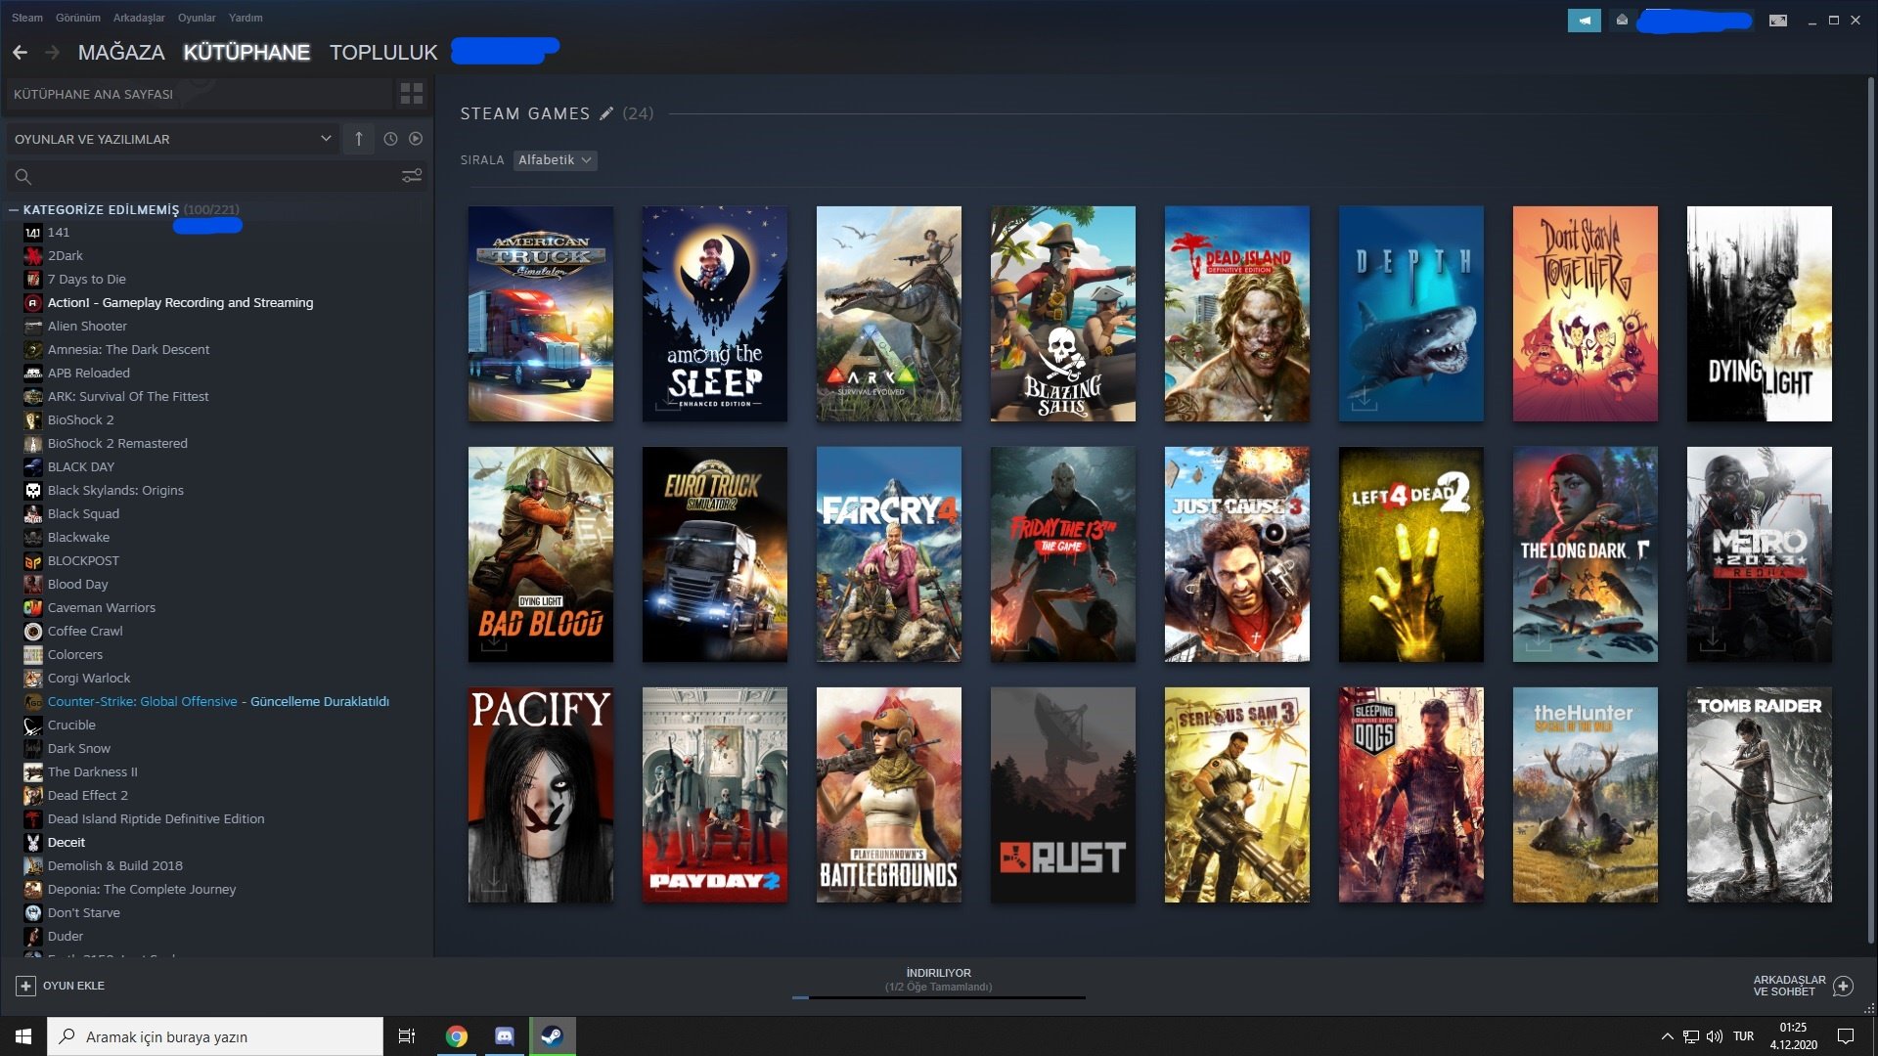Click the Windows search box
Image resolution: width=1878 pixels, height=1056 pixels.
tap(215, 1036)
